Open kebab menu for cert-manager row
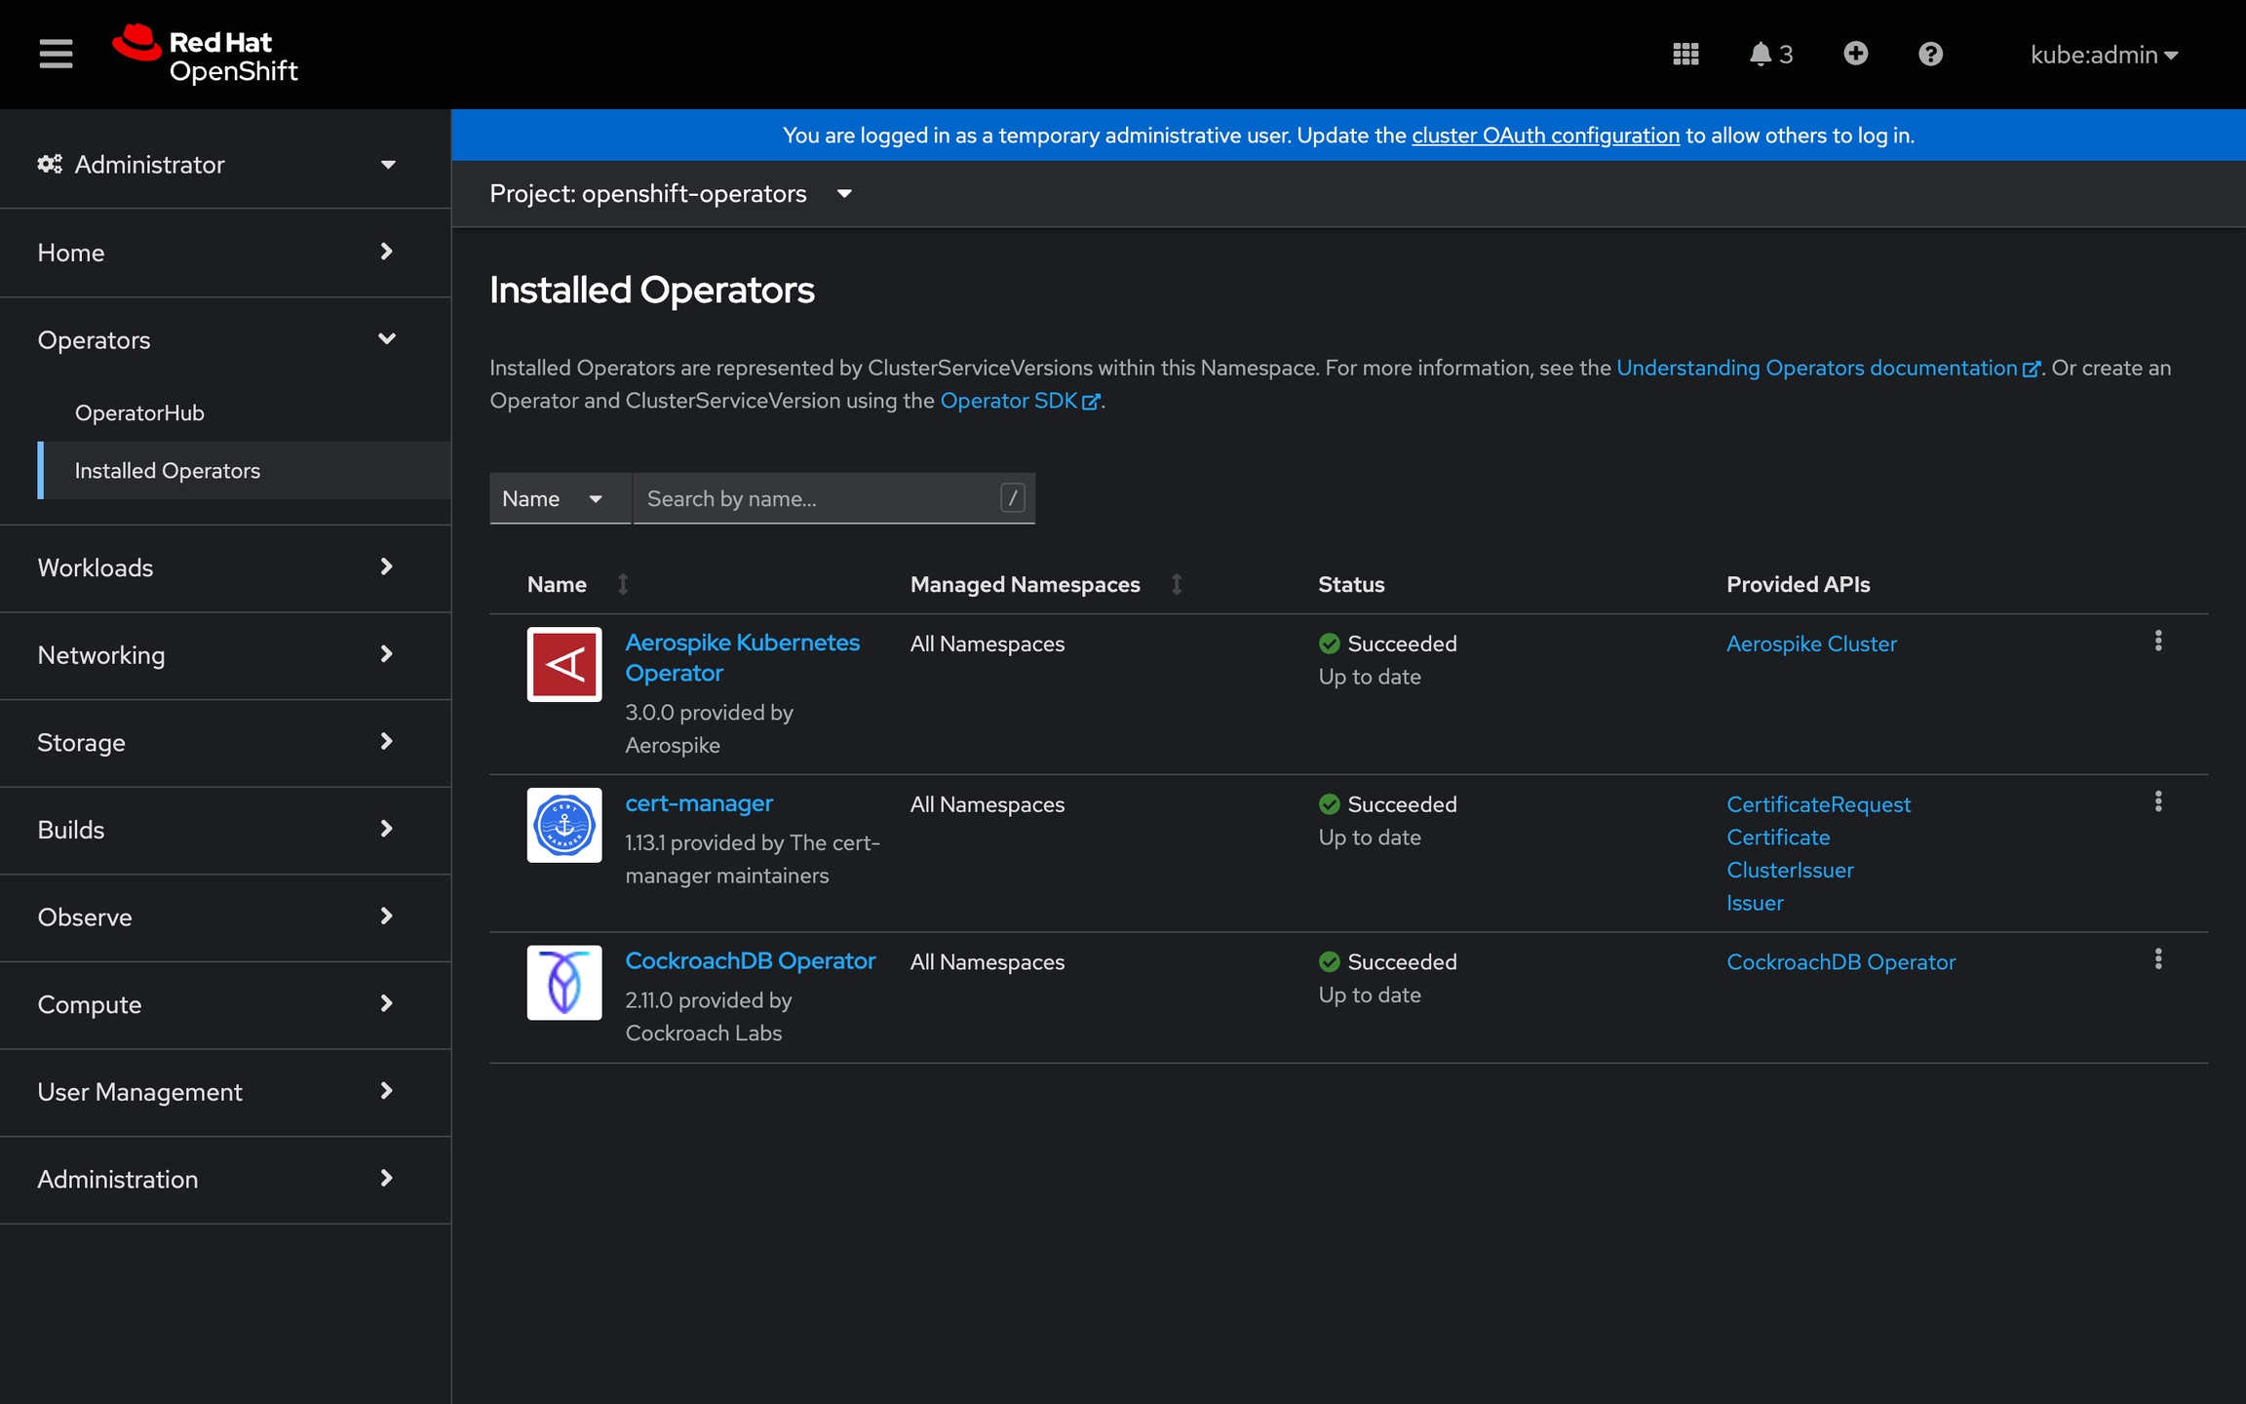This screenshot has height=1404, width=2246. coord(2157,801)
